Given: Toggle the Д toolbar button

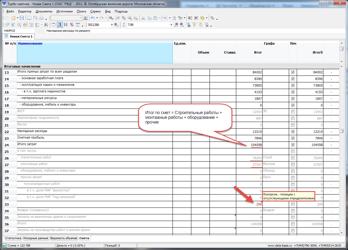Looking at the screenshot, I should pos(60,25).
